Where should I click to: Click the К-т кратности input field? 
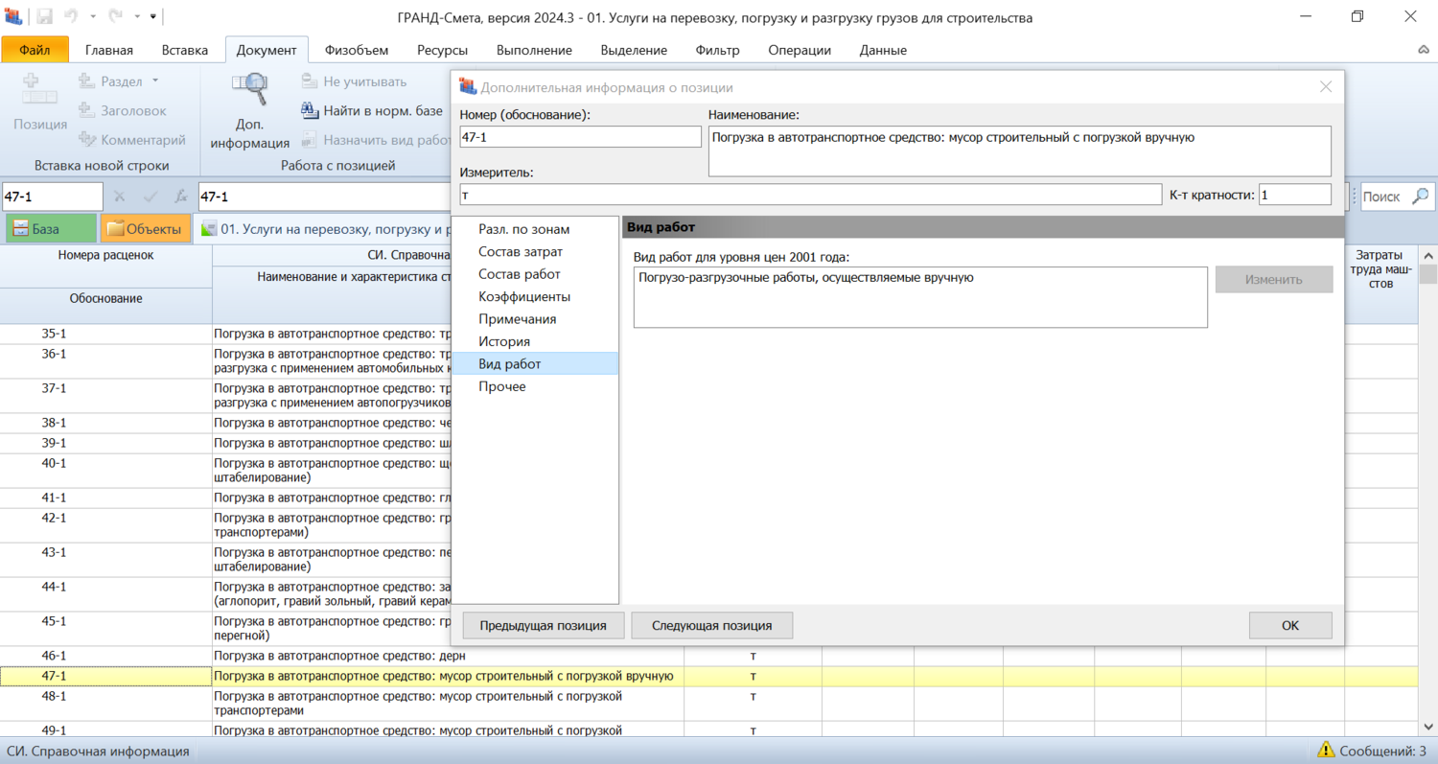[x=1294, y=195]
